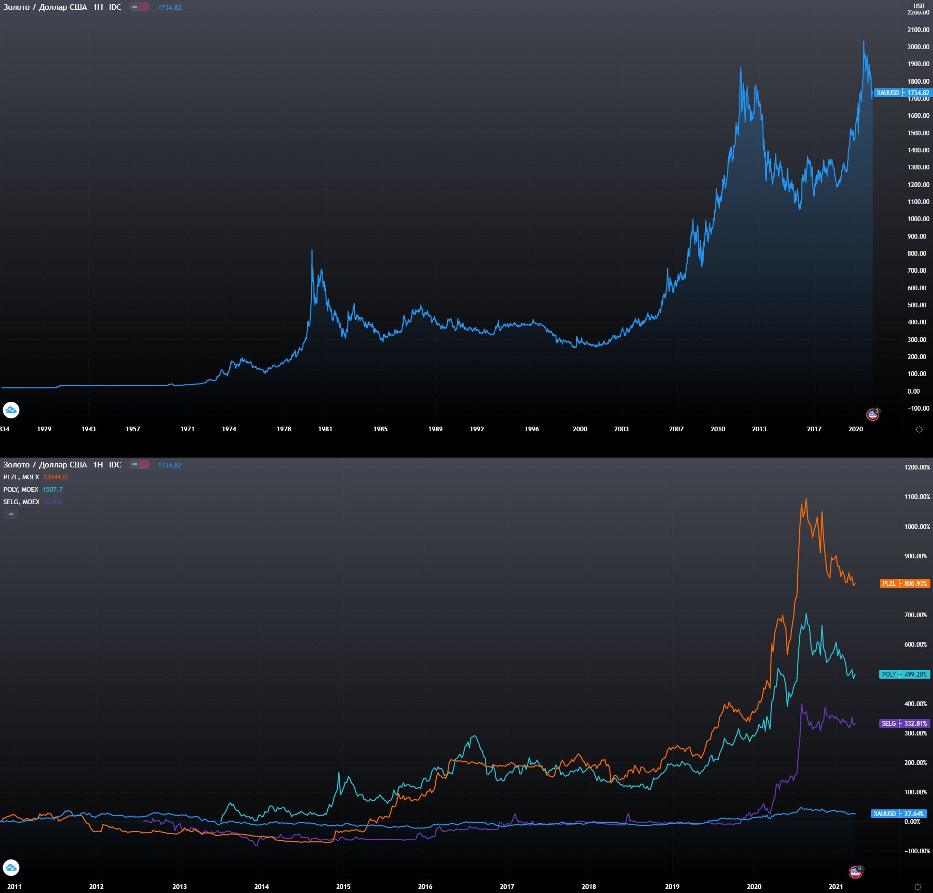Click the 1929 label on upper time axis

click(44, 429)
